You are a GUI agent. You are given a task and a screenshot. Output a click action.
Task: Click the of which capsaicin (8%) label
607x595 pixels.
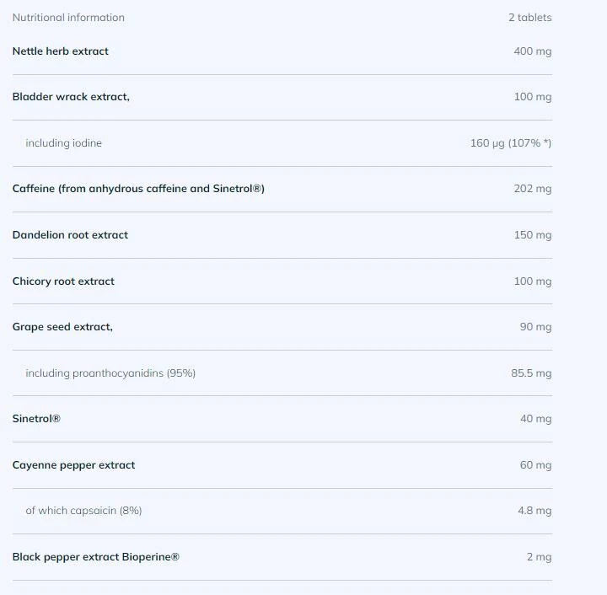(x=85, y=511)
